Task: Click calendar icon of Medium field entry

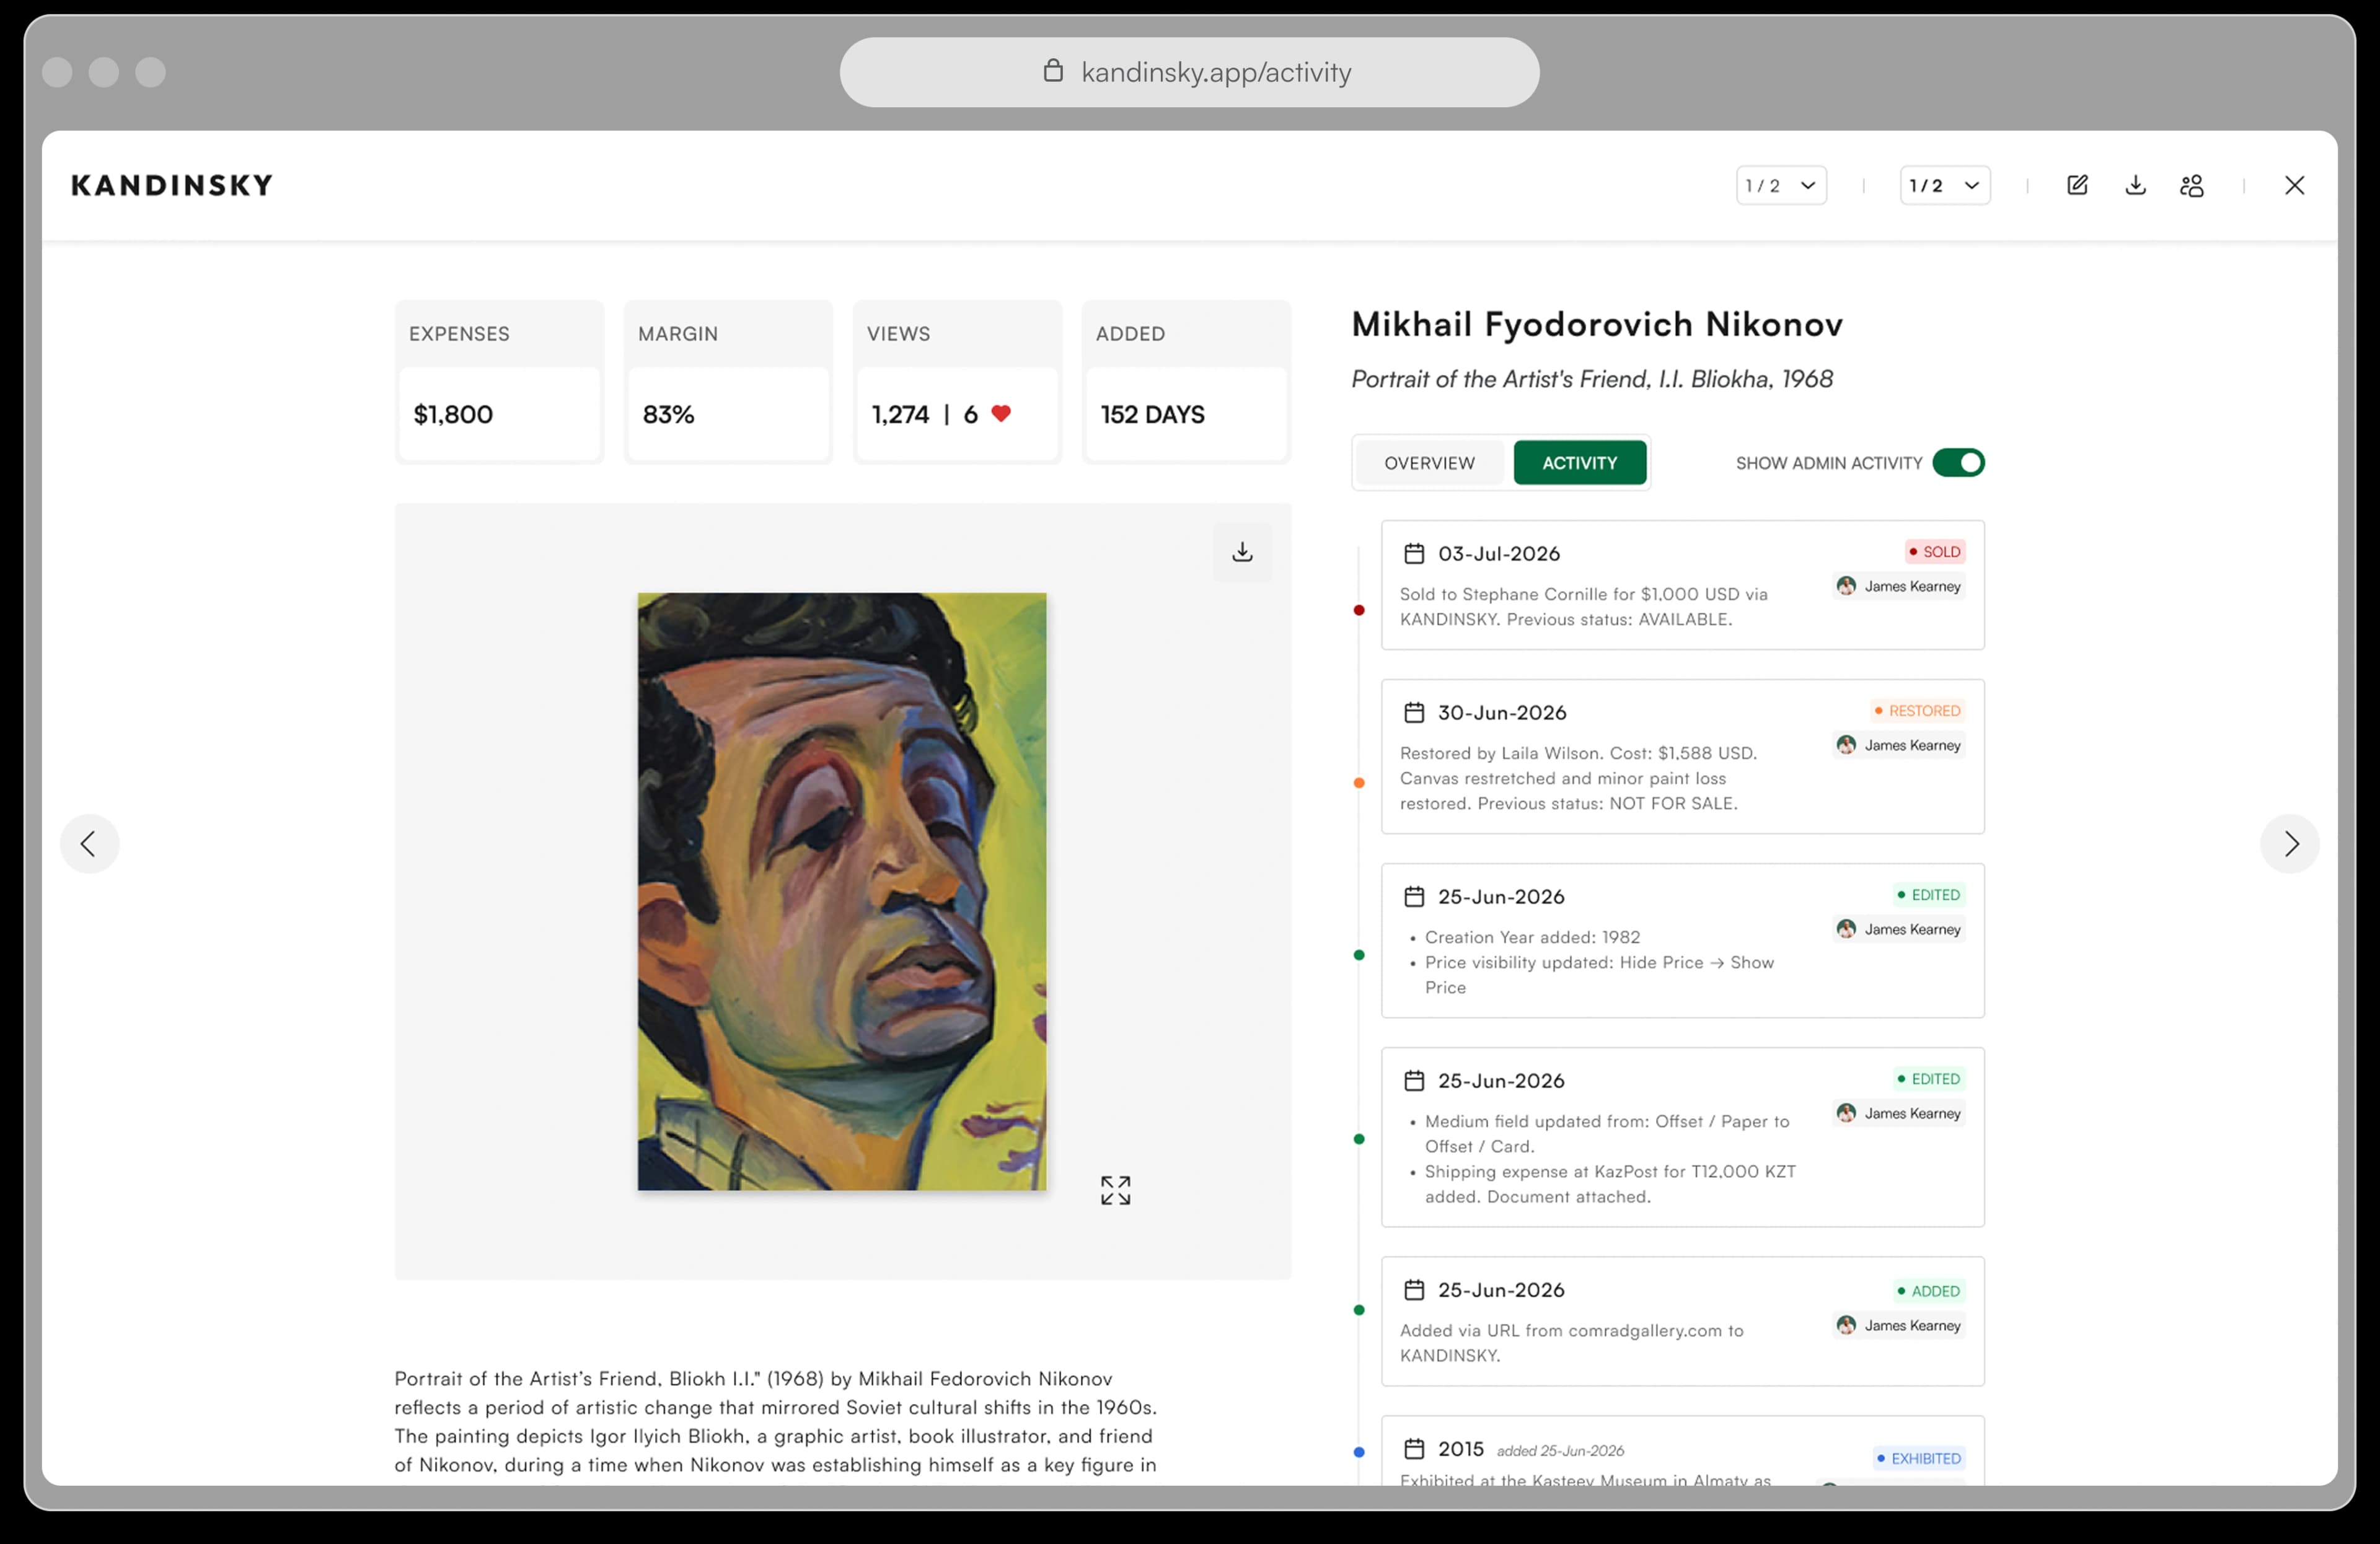Action: [1414, 1079]
